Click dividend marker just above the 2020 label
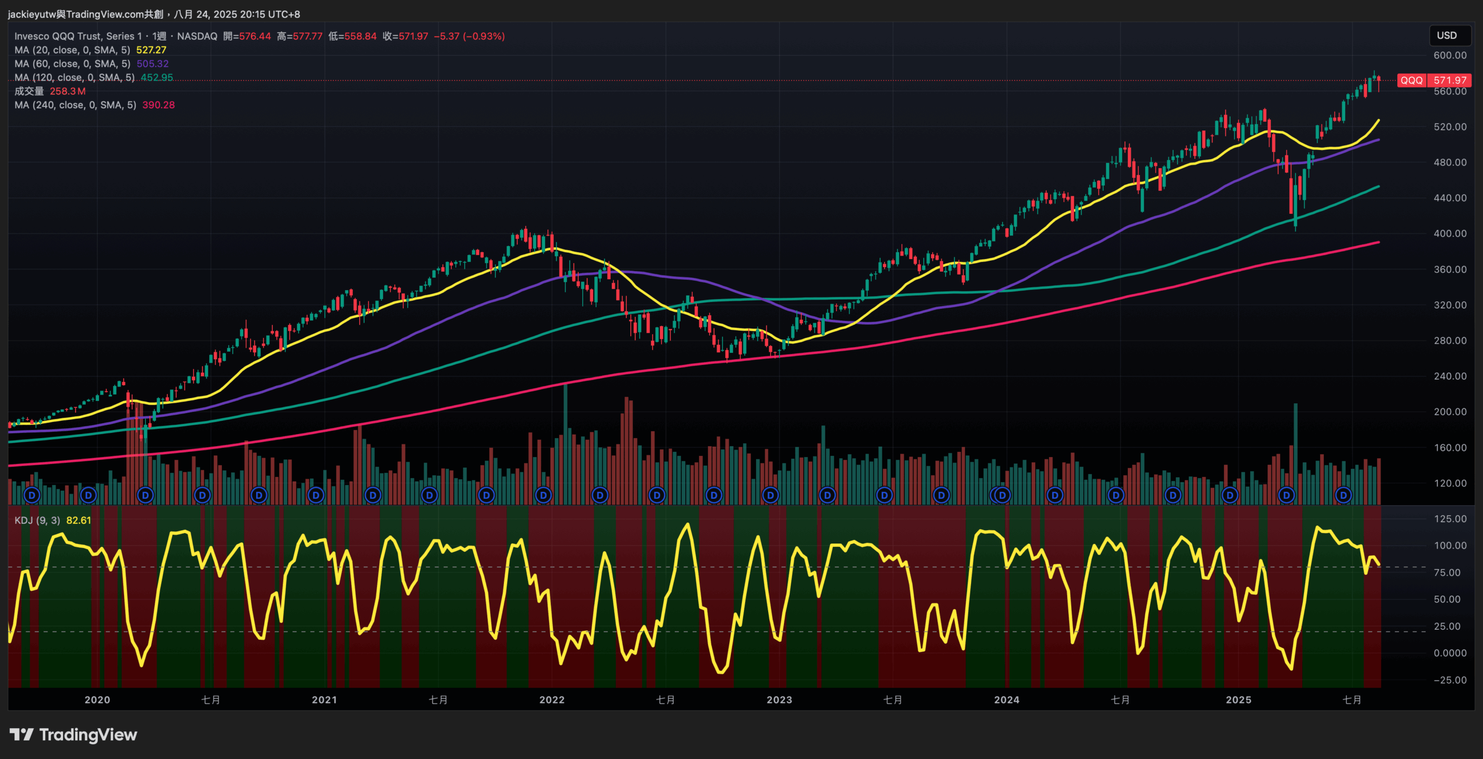Viewport: 1483px width, 759px height. click(x=89, y=495)
